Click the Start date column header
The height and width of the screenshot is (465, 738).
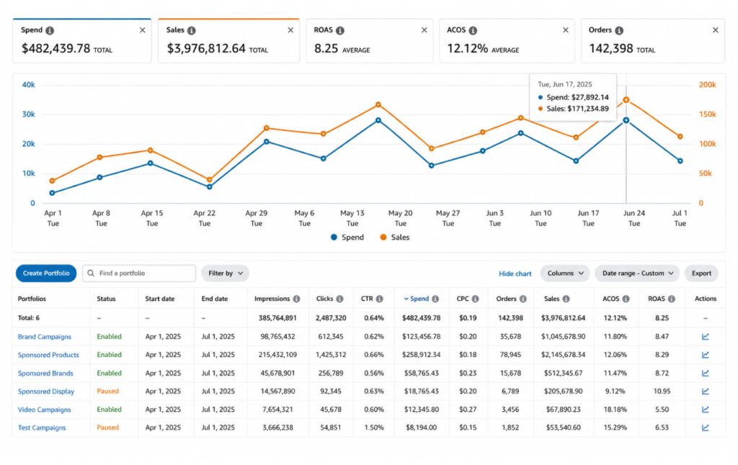159,299
